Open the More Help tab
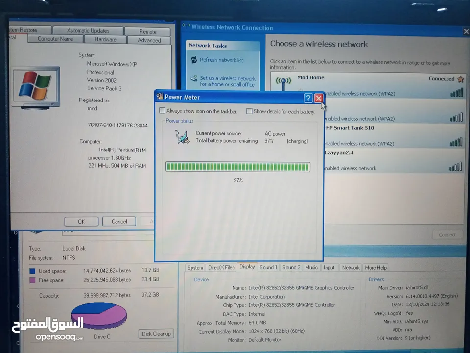This screenshot has width=470, height=353. tap(376, 268)
